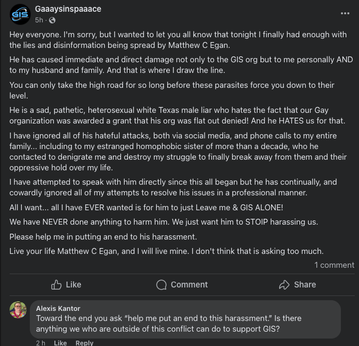This screenshot has height=346, width=359.
Task: Click the thumbs-up icon on the post
Action: click(x=56, y=285)
